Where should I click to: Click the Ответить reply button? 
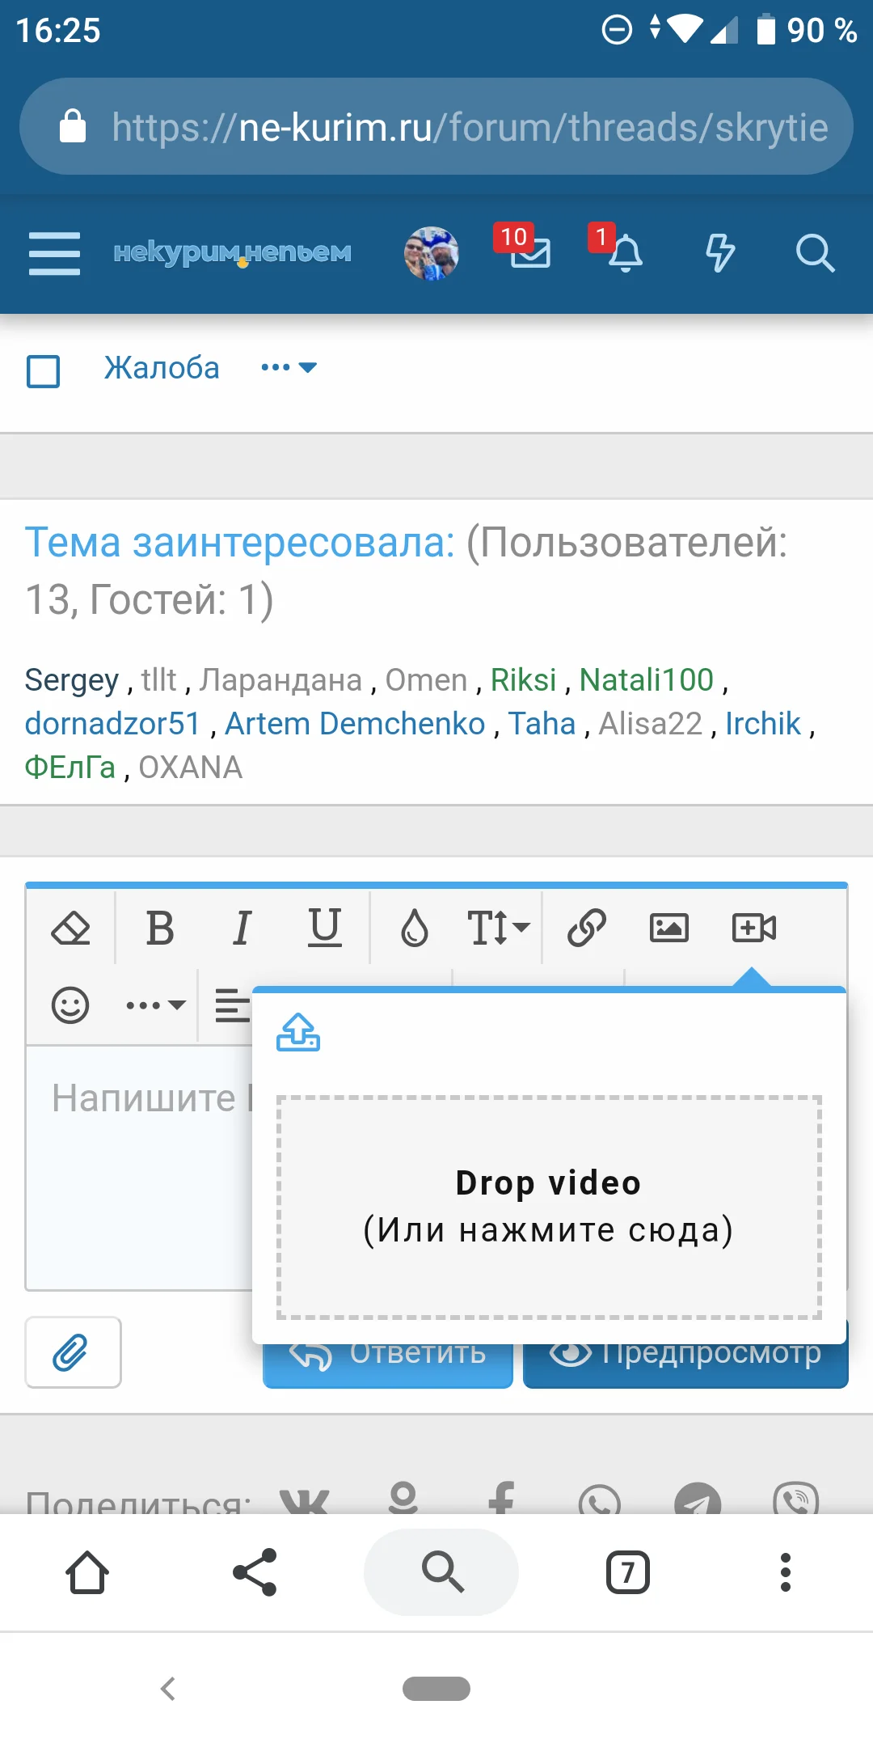[388, 1365]
